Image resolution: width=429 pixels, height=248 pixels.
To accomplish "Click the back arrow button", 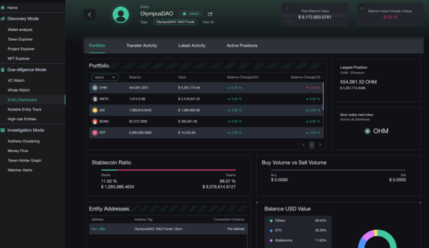I will tap(90, 14).
